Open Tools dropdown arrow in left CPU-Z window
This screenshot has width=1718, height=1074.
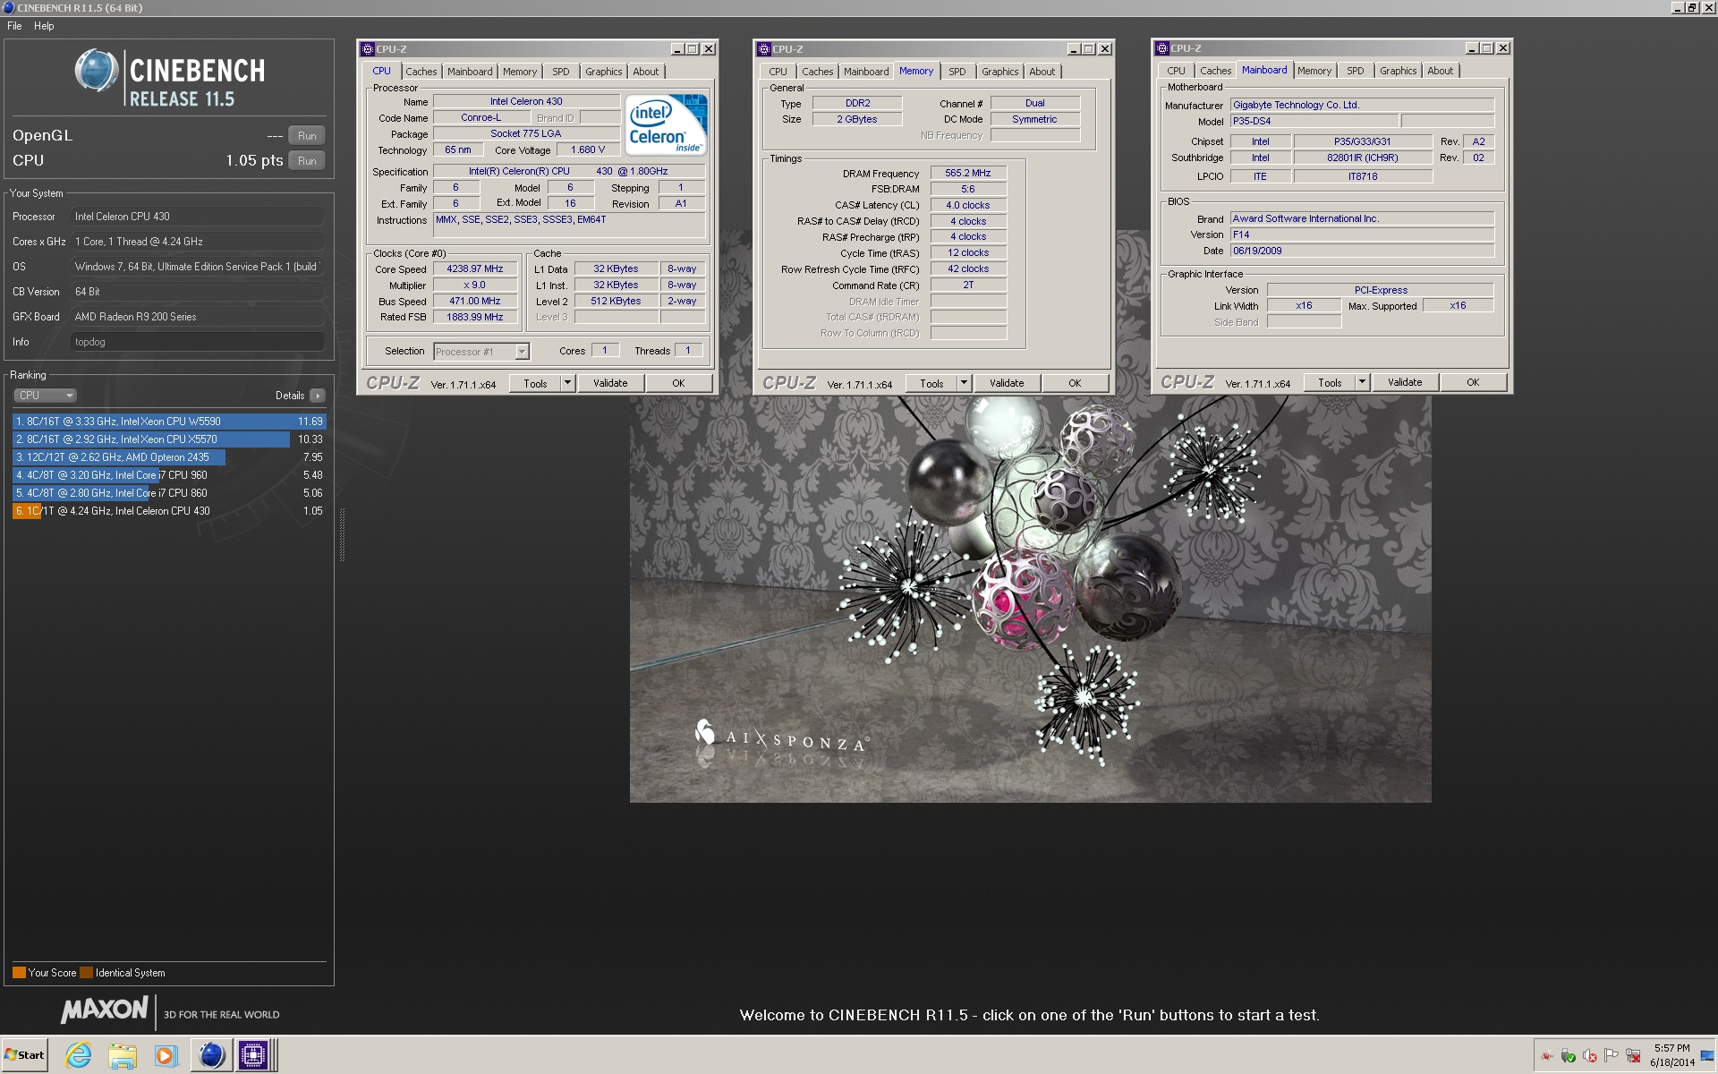[x=567, y=383]
